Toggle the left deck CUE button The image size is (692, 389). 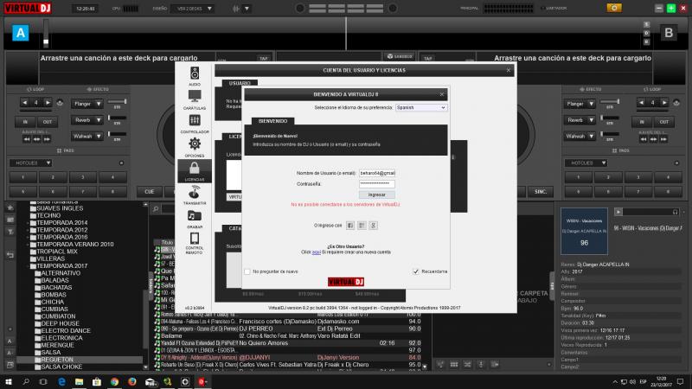[149, 192]
